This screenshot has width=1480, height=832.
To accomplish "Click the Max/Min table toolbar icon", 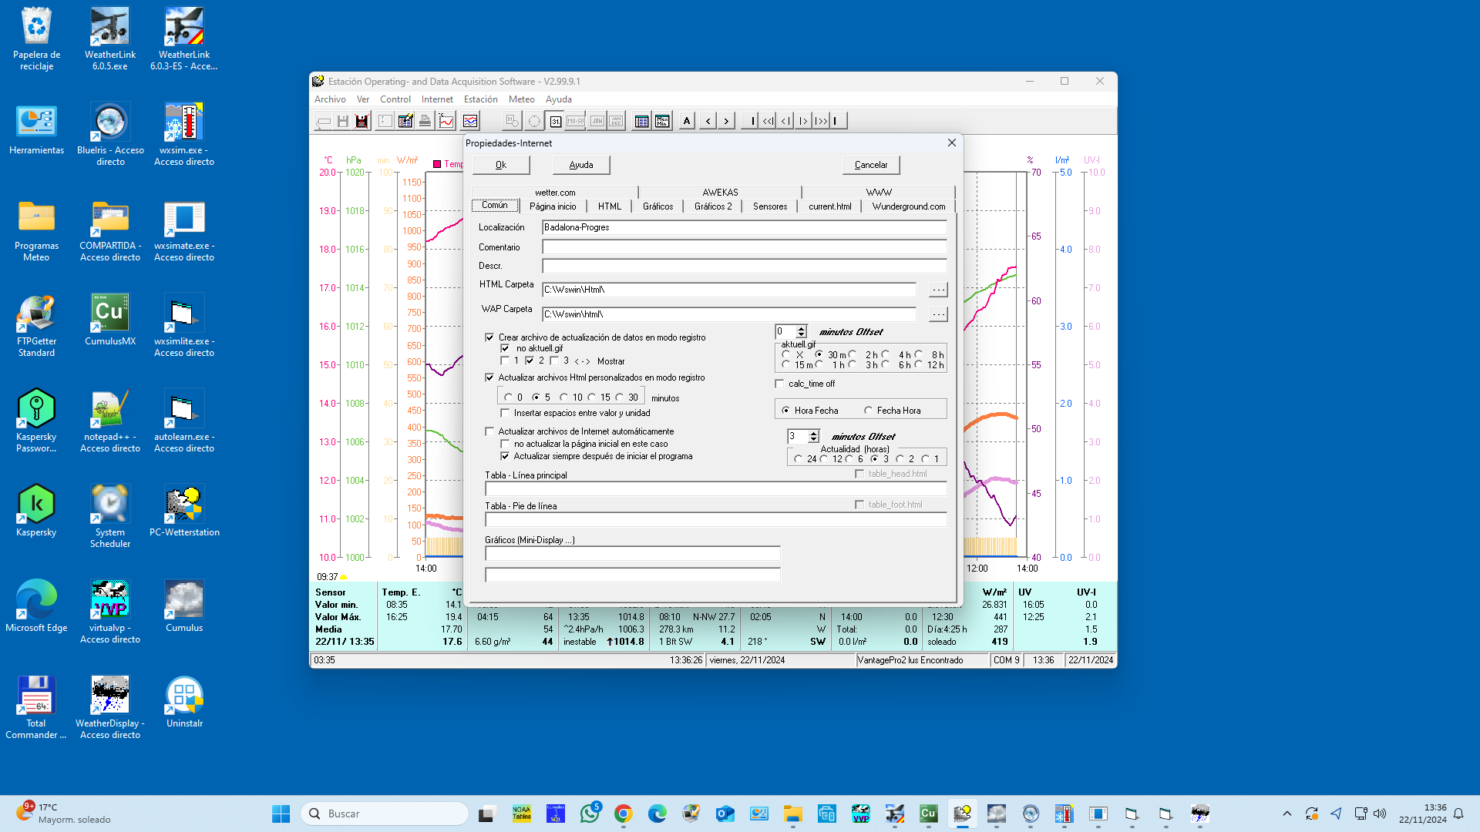I will click(662, 121).
